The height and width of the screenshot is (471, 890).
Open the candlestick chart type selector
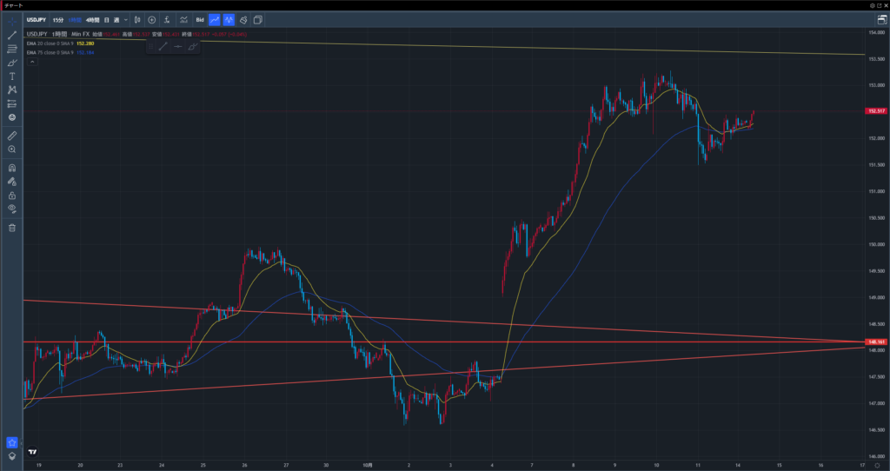pyautogui.click(x=137, y=19)
